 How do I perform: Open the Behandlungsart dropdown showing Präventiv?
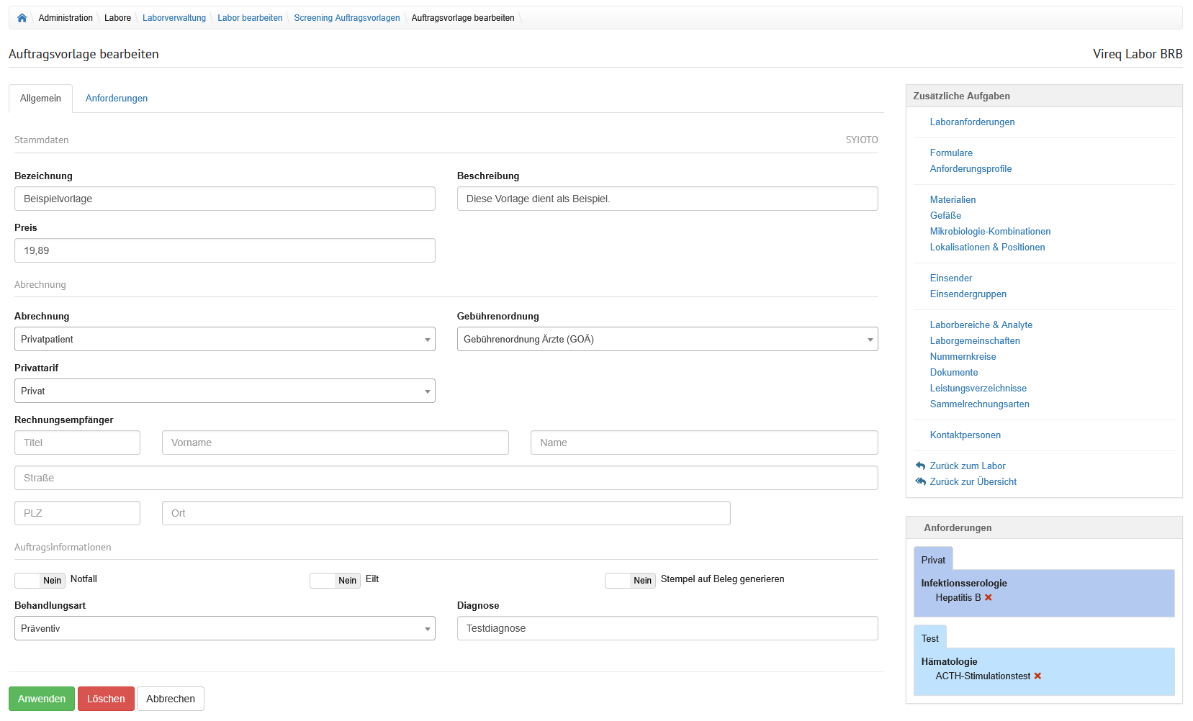tap(225, 629)
